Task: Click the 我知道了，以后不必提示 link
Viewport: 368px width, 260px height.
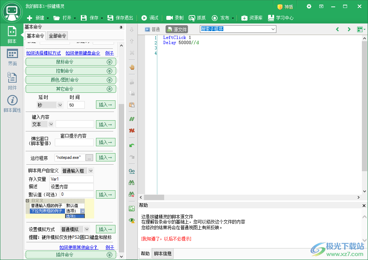Action: point(166,239)
